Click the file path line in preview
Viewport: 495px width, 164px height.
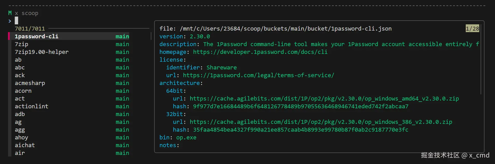pyautogui.click(x=275, y=28)
